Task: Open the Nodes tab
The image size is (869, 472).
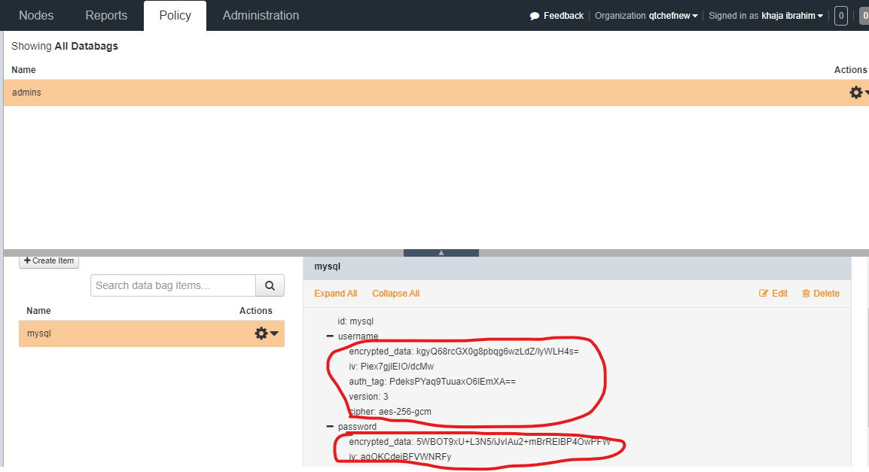Action: (x=36, y=16)
